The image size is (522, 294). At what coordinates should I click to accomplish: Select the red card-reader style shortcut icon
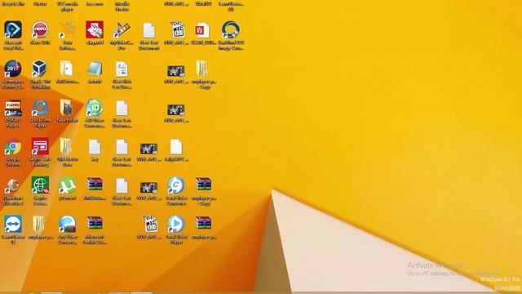[40, 147]
